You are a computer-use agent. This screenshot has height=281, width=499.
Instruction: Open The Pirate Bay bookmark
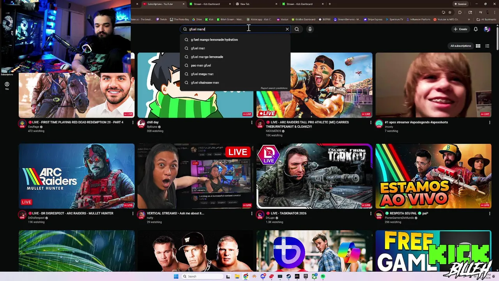tap(179, 20)
